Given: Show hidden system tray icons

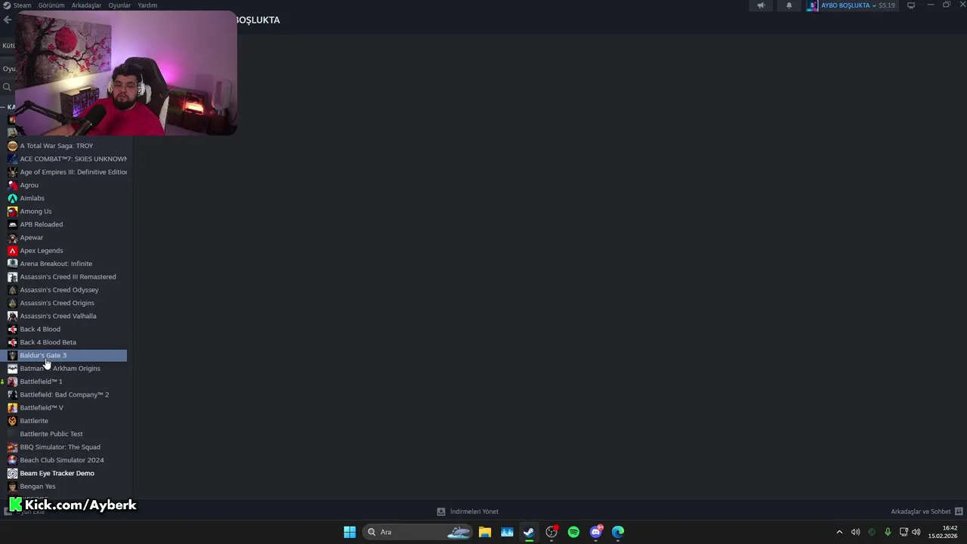Looking at the screenshot, I should pos(839,532).
